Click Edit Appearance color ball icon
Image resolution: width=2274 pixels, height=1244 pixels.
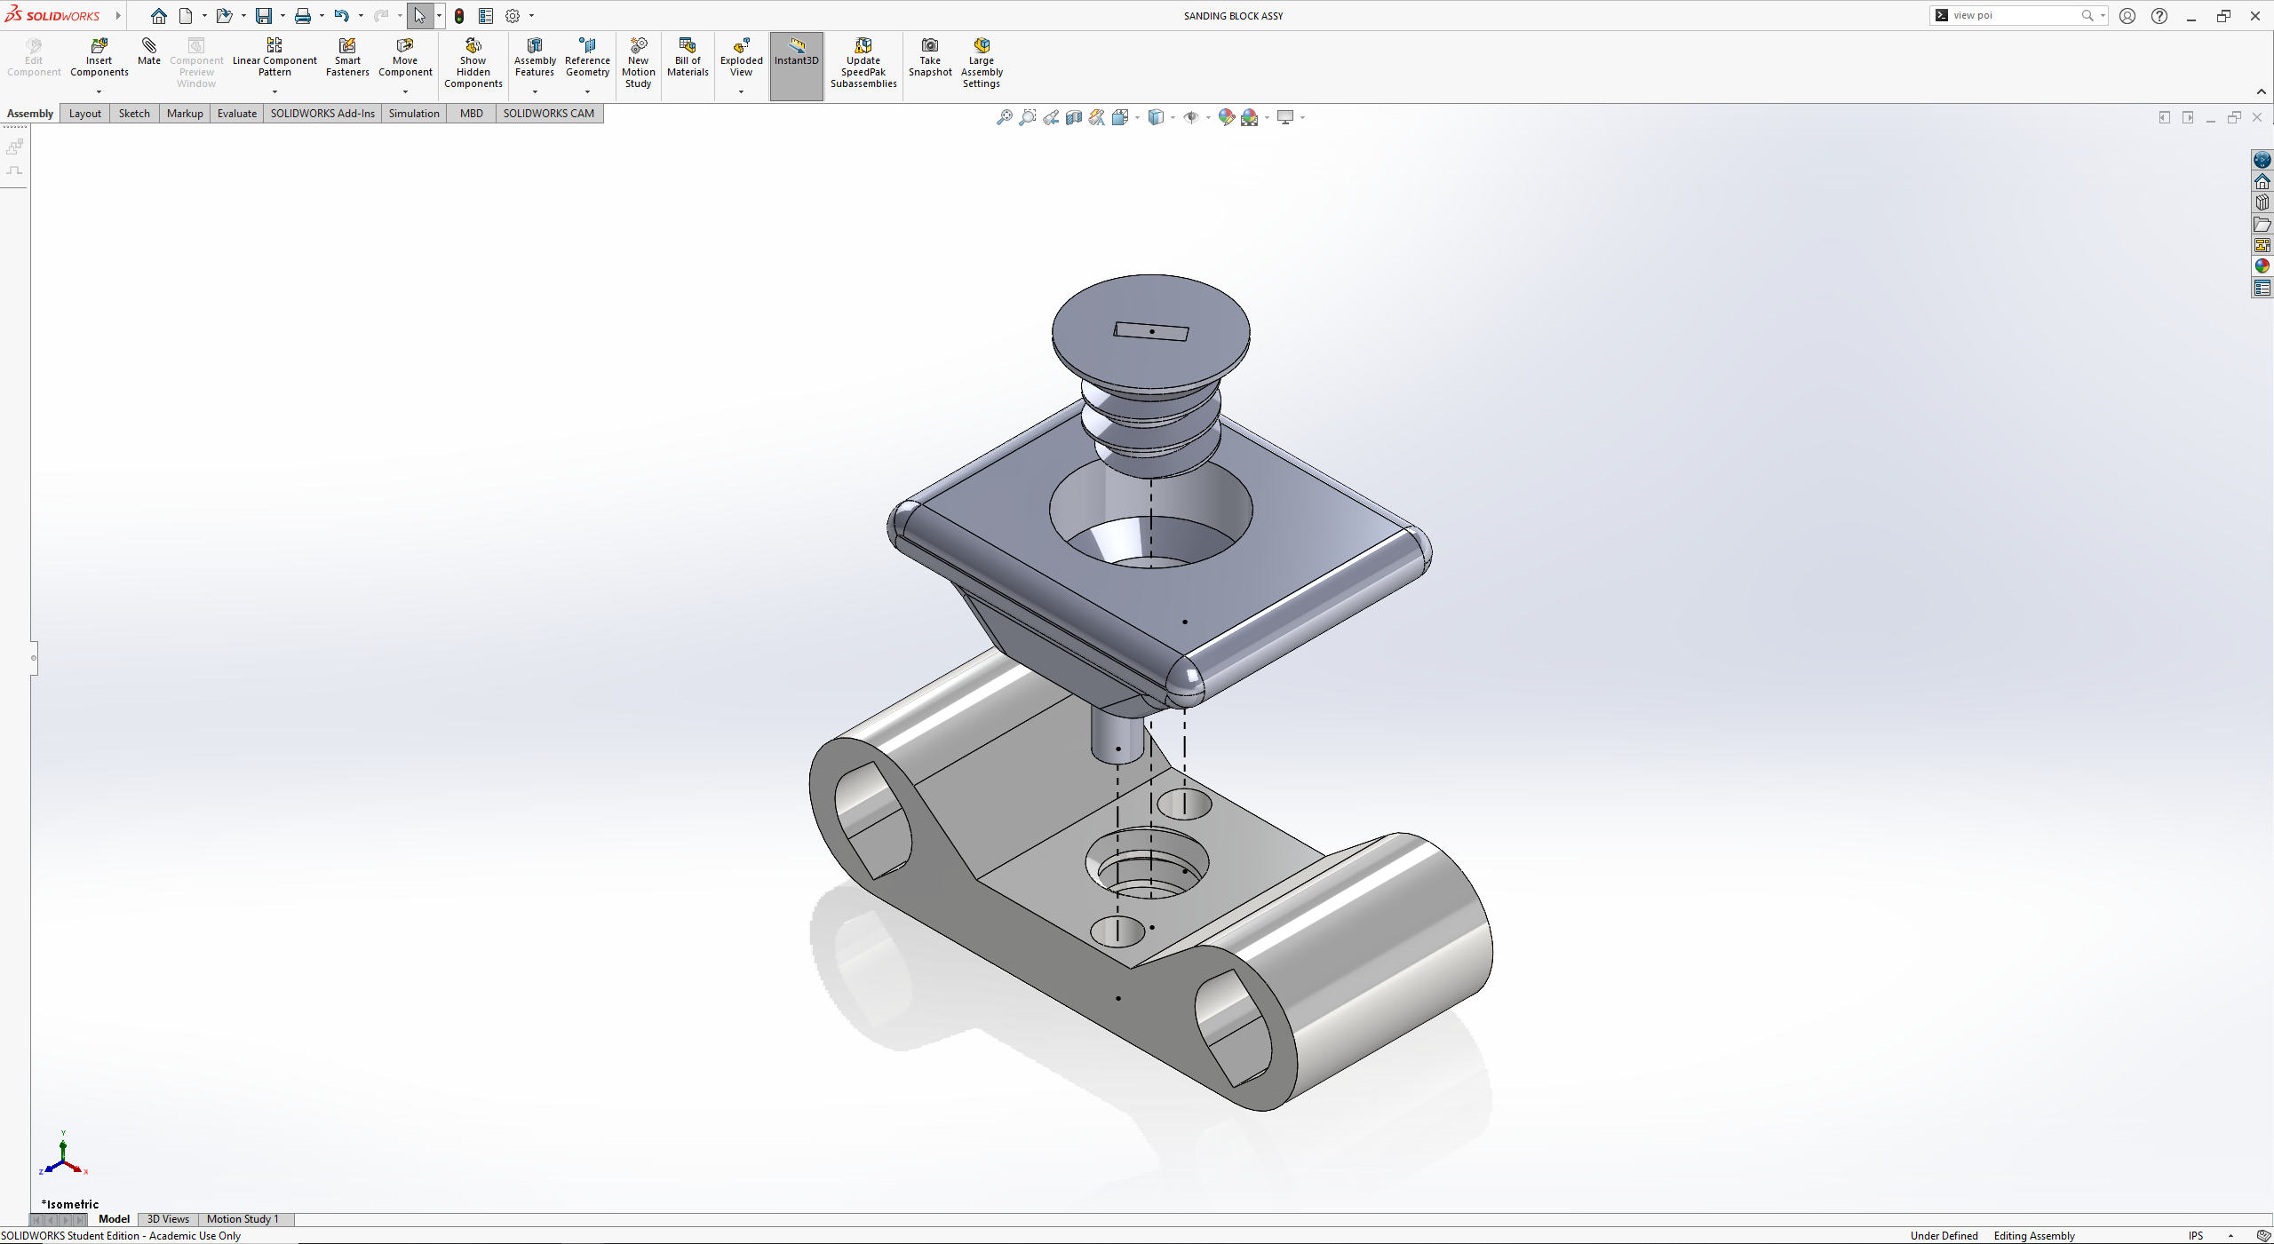[1226, 117]
